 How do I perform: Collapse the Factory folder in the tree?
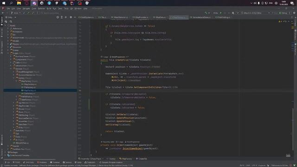[13, 78]
